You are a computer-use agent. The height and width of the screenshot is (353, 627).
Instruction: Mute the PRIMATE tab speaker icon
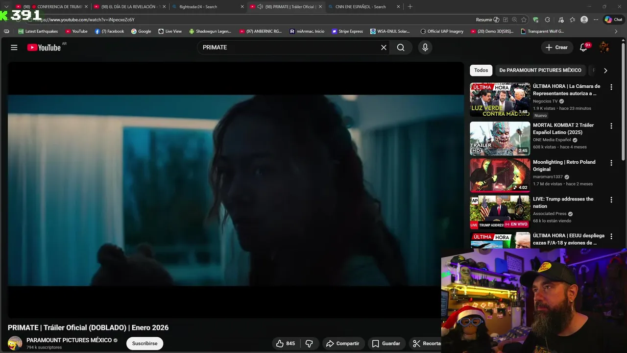pyautogui.click(x=260, y=7)
